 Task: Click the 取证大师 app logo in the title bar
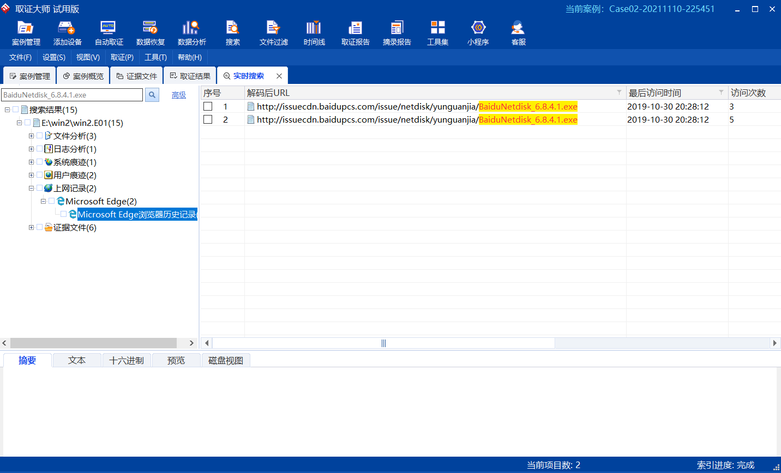coord(5,9)
